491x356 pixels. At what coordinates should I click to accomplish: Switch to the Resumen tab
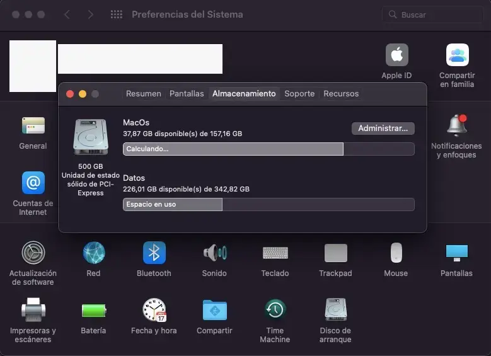point(144,94)
